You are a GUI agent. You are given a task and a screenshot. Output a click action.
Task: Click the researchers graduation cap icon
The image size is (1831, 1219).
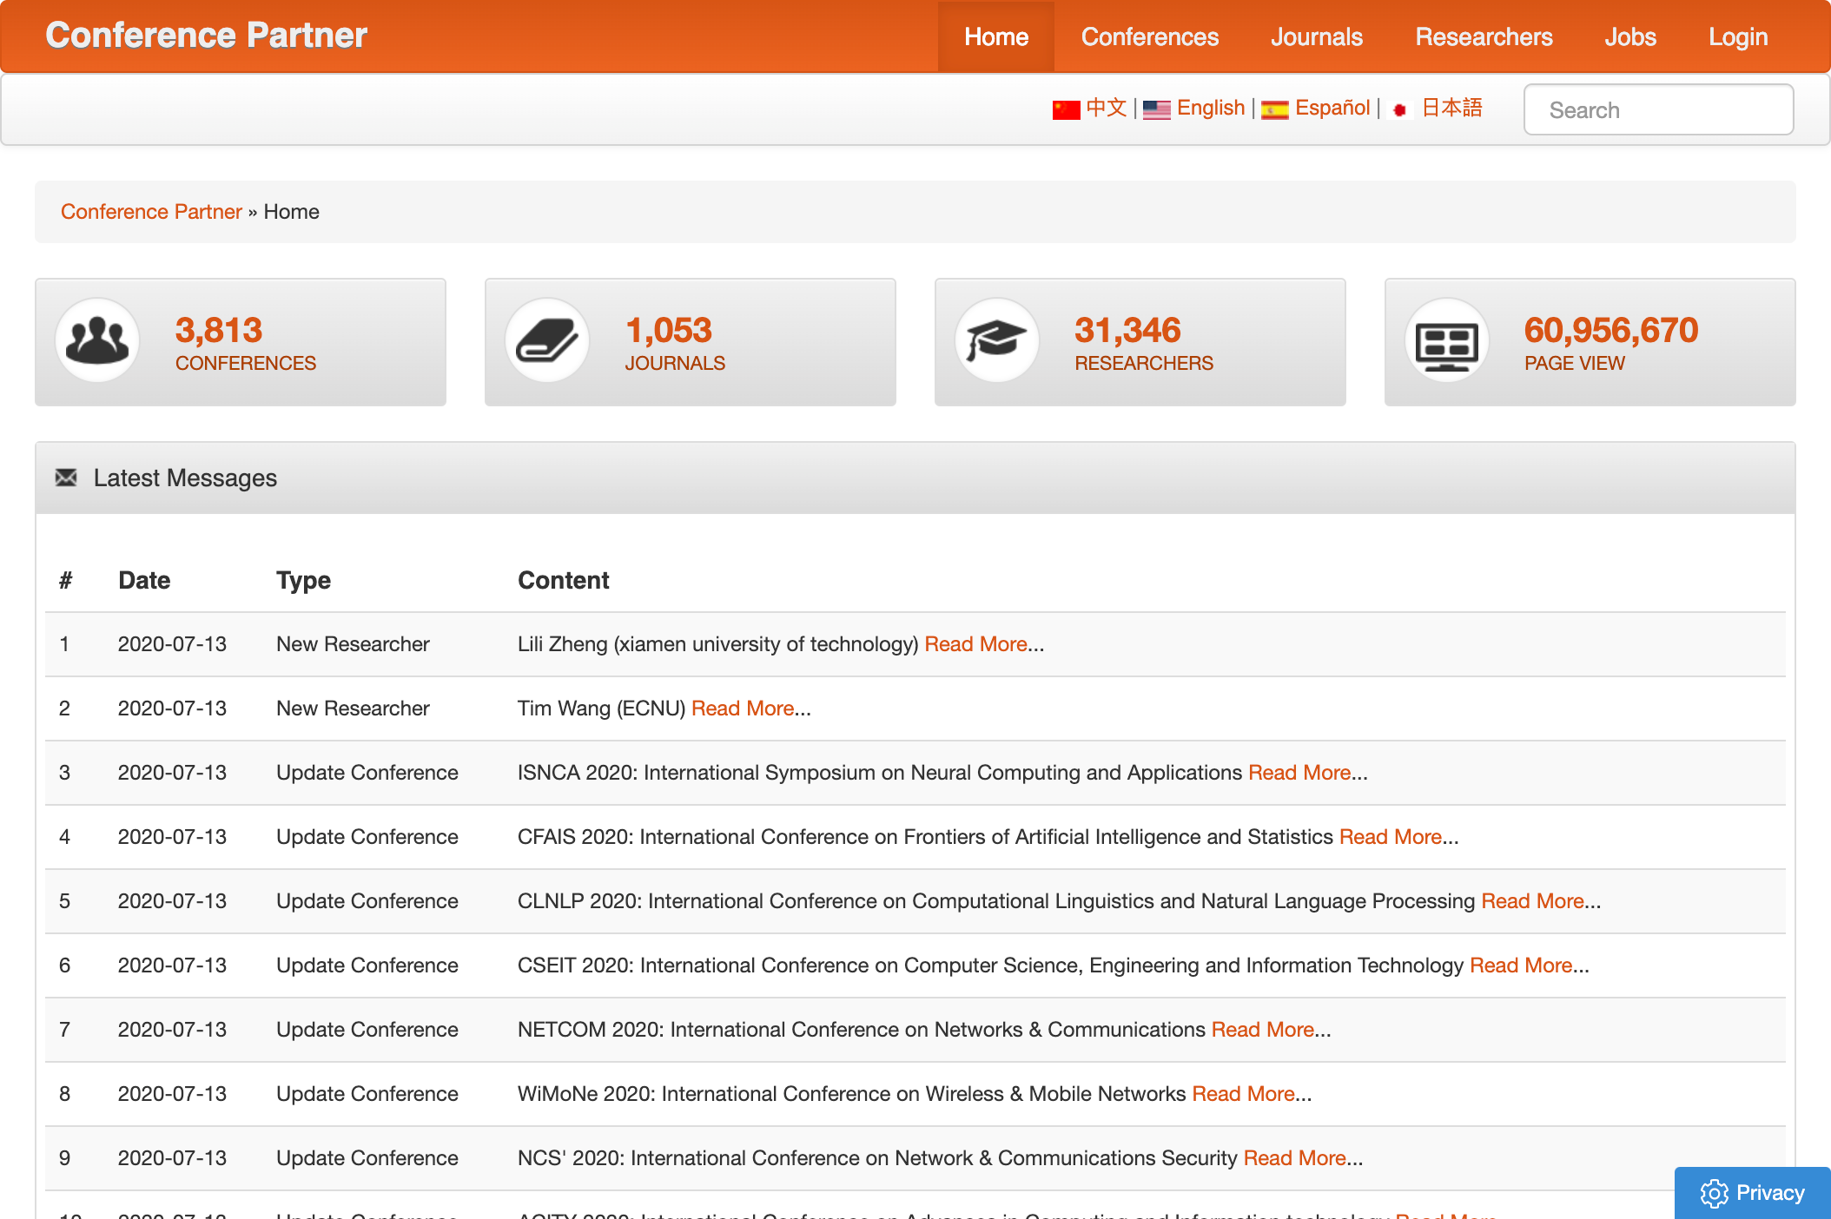point(997,340)
